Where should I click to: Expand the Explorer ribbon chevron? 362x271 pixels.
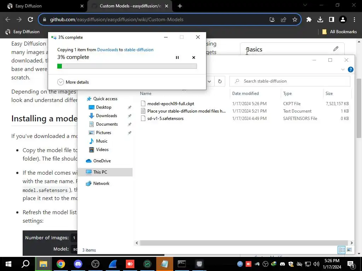click(343, 70)
